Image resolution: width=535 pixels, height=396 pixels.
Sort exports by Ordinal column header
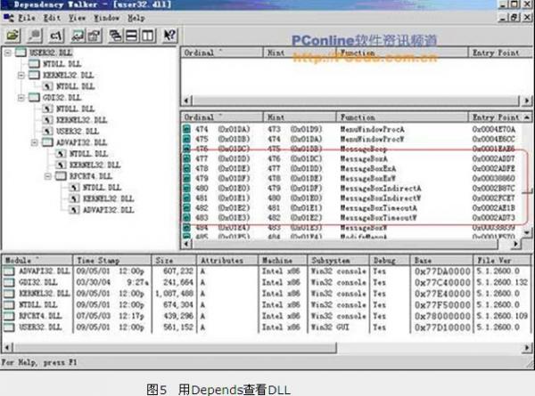(x=222, y=117)
